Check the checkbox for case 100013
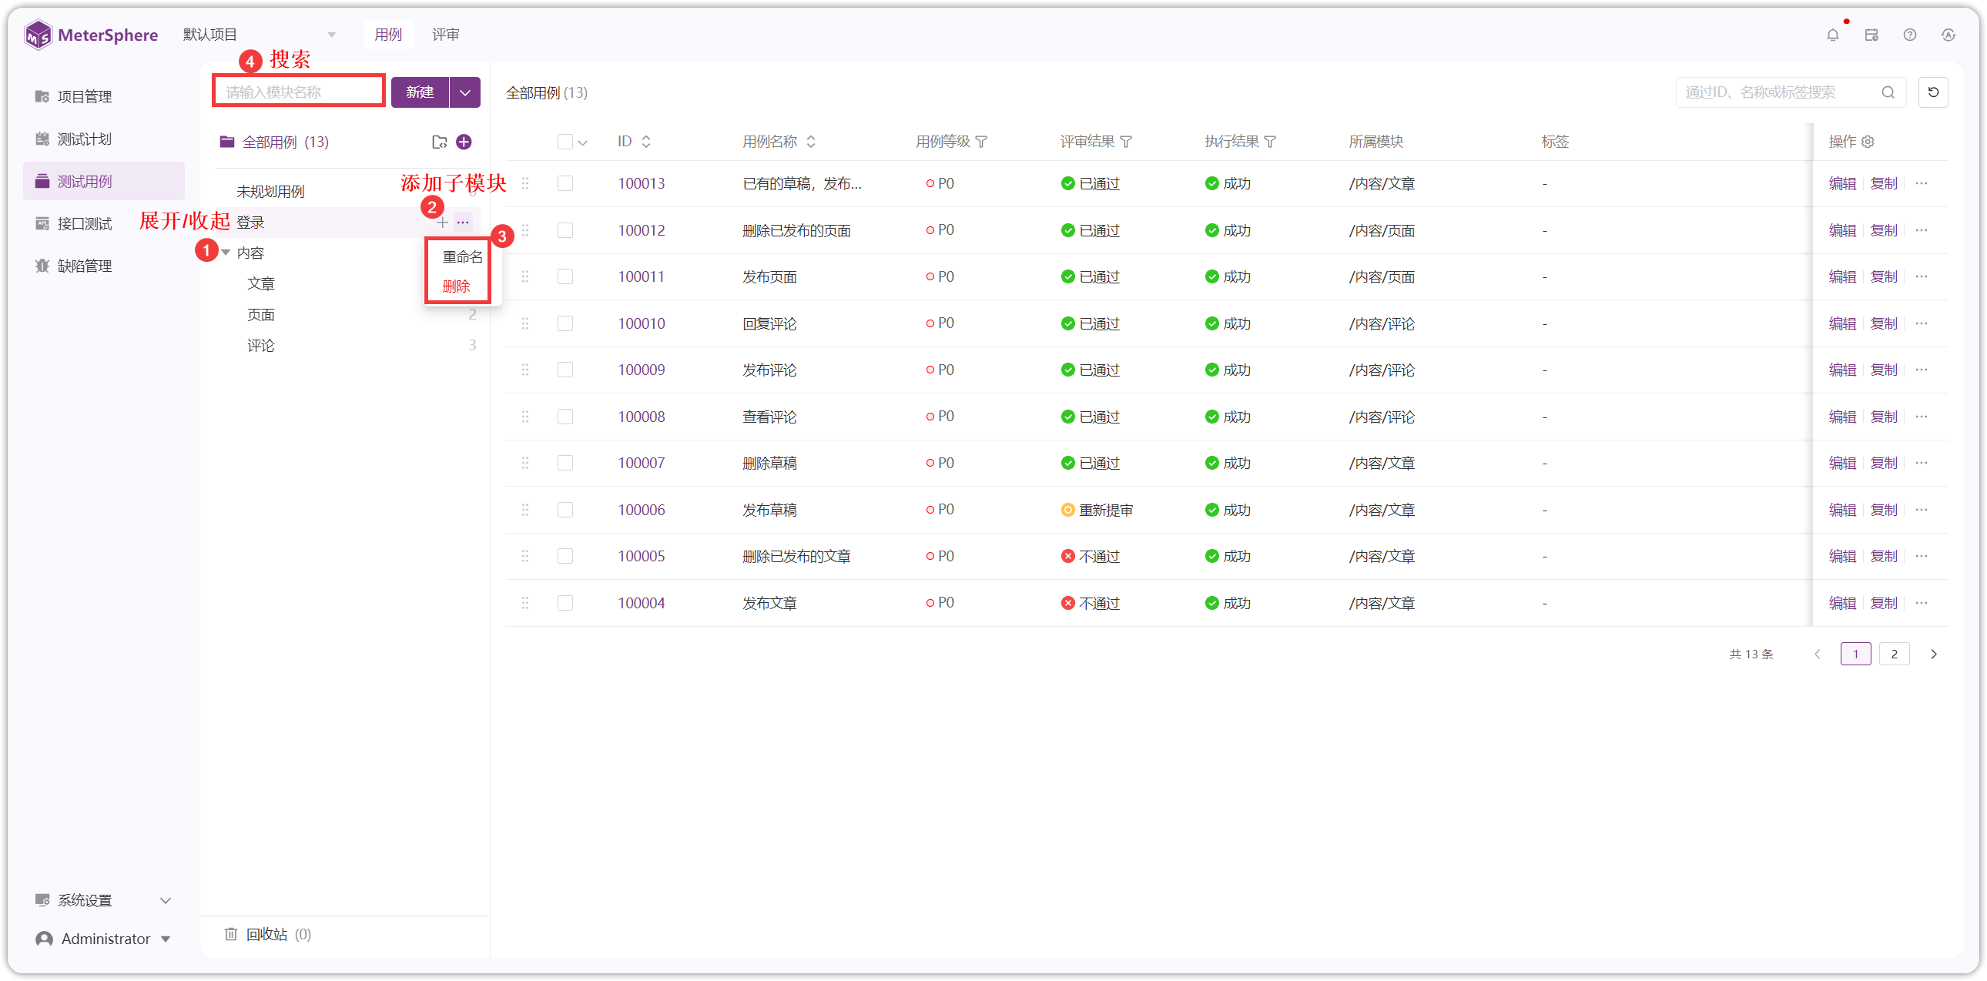Image resolution: width=1987 pixels, height=981 pixels. [x=565, y=183]
